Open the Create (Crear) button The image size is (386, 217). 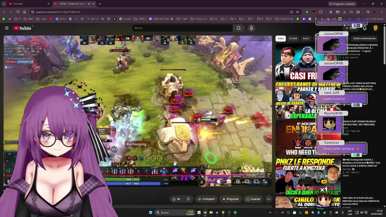point(351,28)
